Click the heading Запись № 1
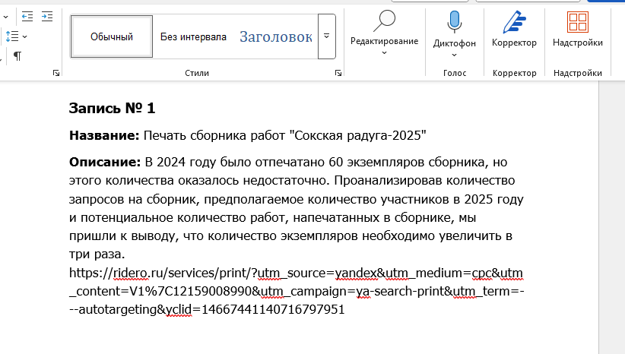The height and width of the screenshot is (354, 625). coord(112,109)
